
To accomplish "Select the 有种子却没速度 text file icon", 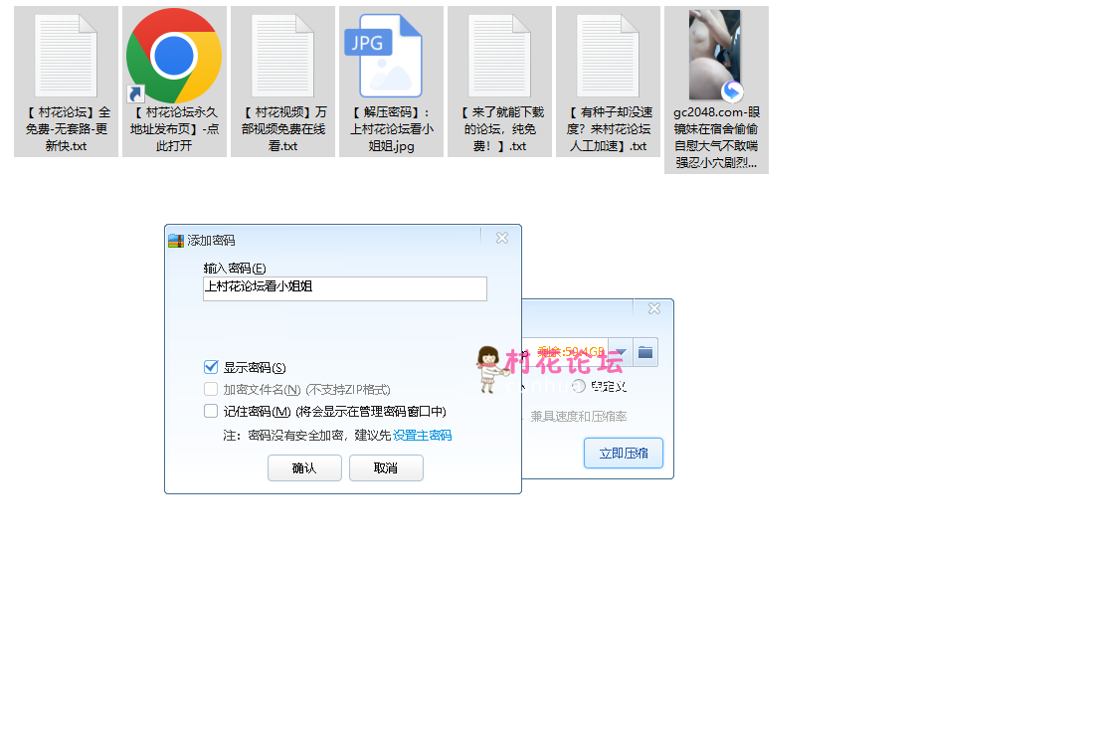I will [608, 55].
